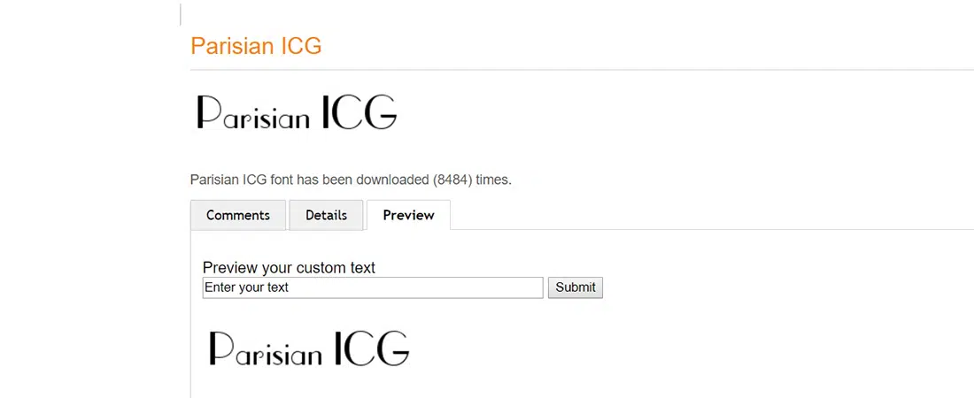
Task: Click the 'Preview your custom text' label
Action: [x=289, y=268]
